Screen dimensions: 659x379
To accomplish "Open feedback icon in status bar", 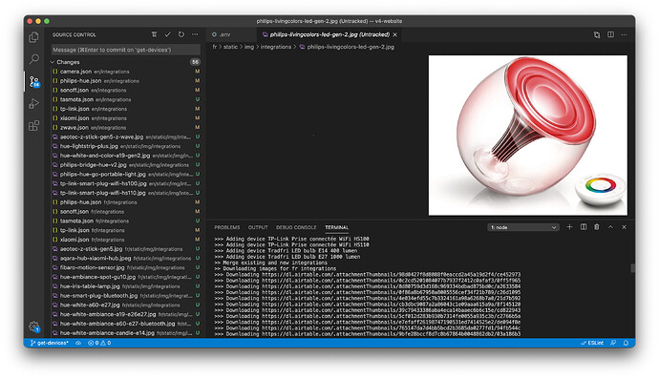I will pyautogui.click(x=613, y=343).
